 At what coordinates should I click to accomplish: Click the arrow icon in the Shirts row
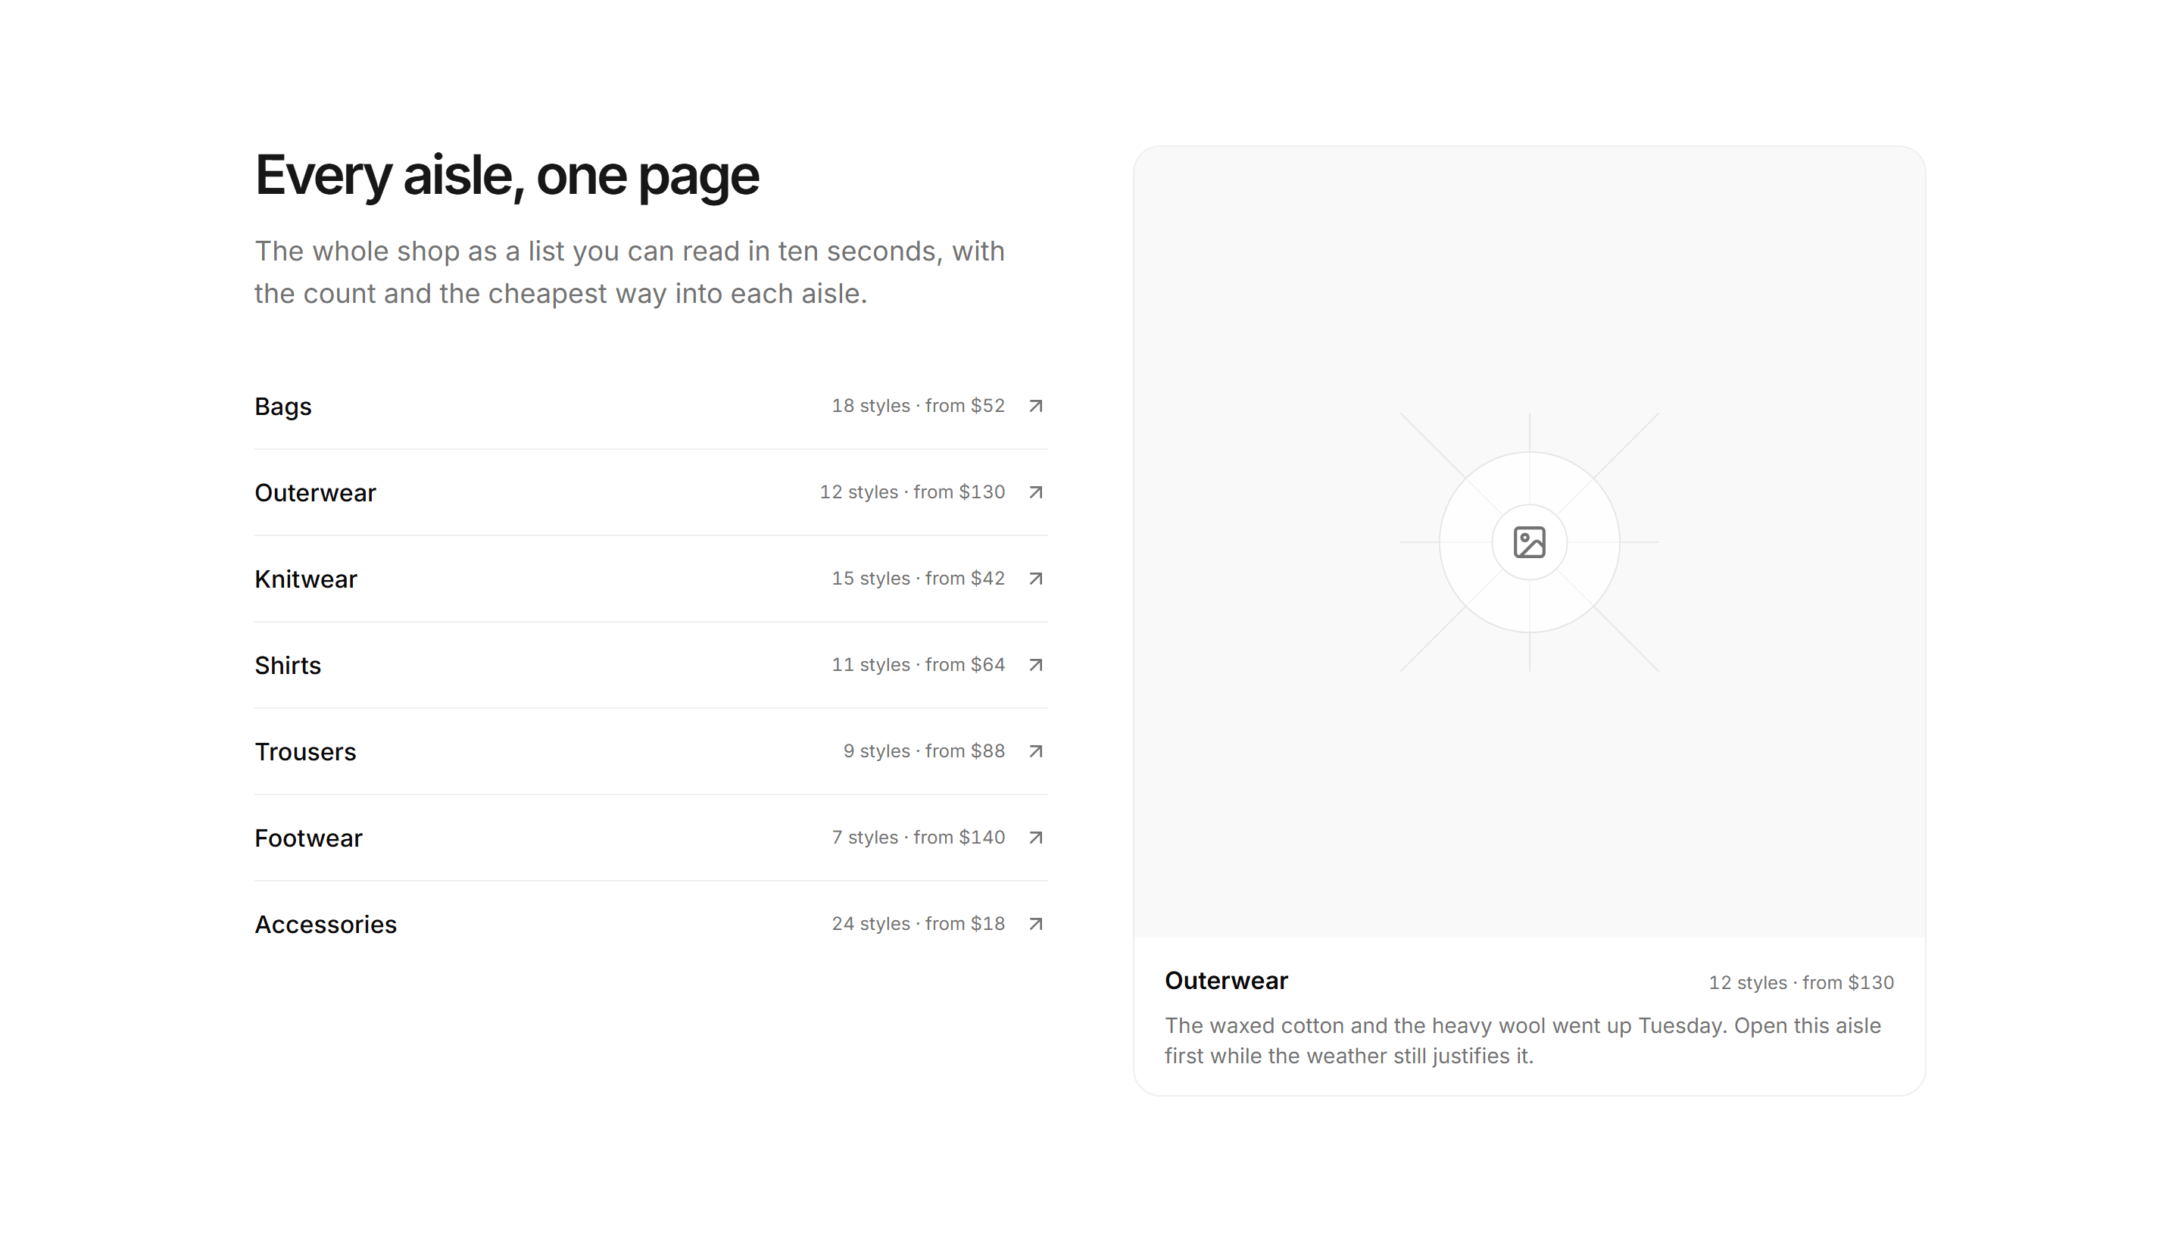pos(1034,664)
